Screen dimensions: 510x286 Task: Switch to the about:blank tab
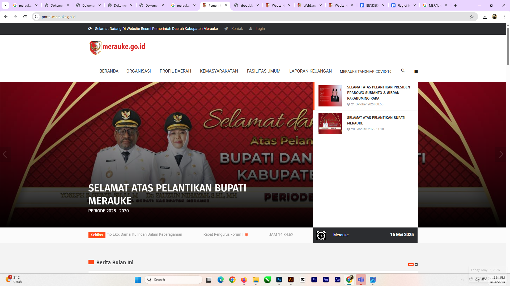[247, 5]
